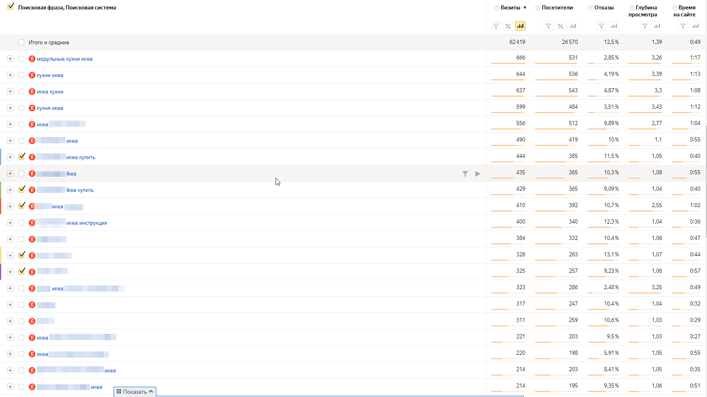707x397 pixels.
Task: Expand the row with 490 visits
Action: click(x=10, y=141)
